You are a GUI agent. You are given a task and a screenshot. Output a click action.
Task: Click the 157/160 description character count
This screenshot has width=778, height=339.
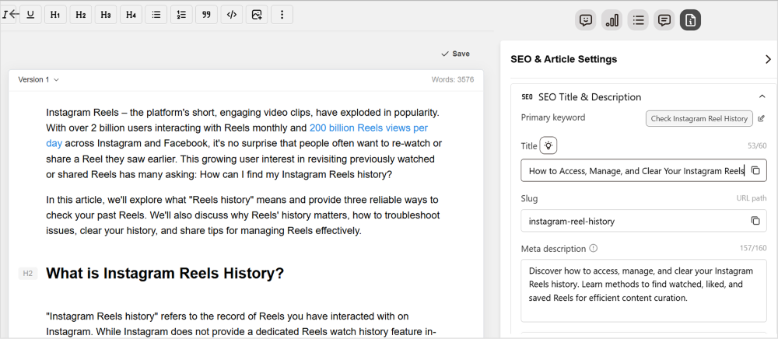click(x=753, y=248)
